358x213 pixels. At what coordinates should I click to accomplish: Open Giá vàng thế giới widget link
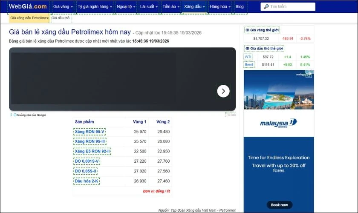[262, 30]
